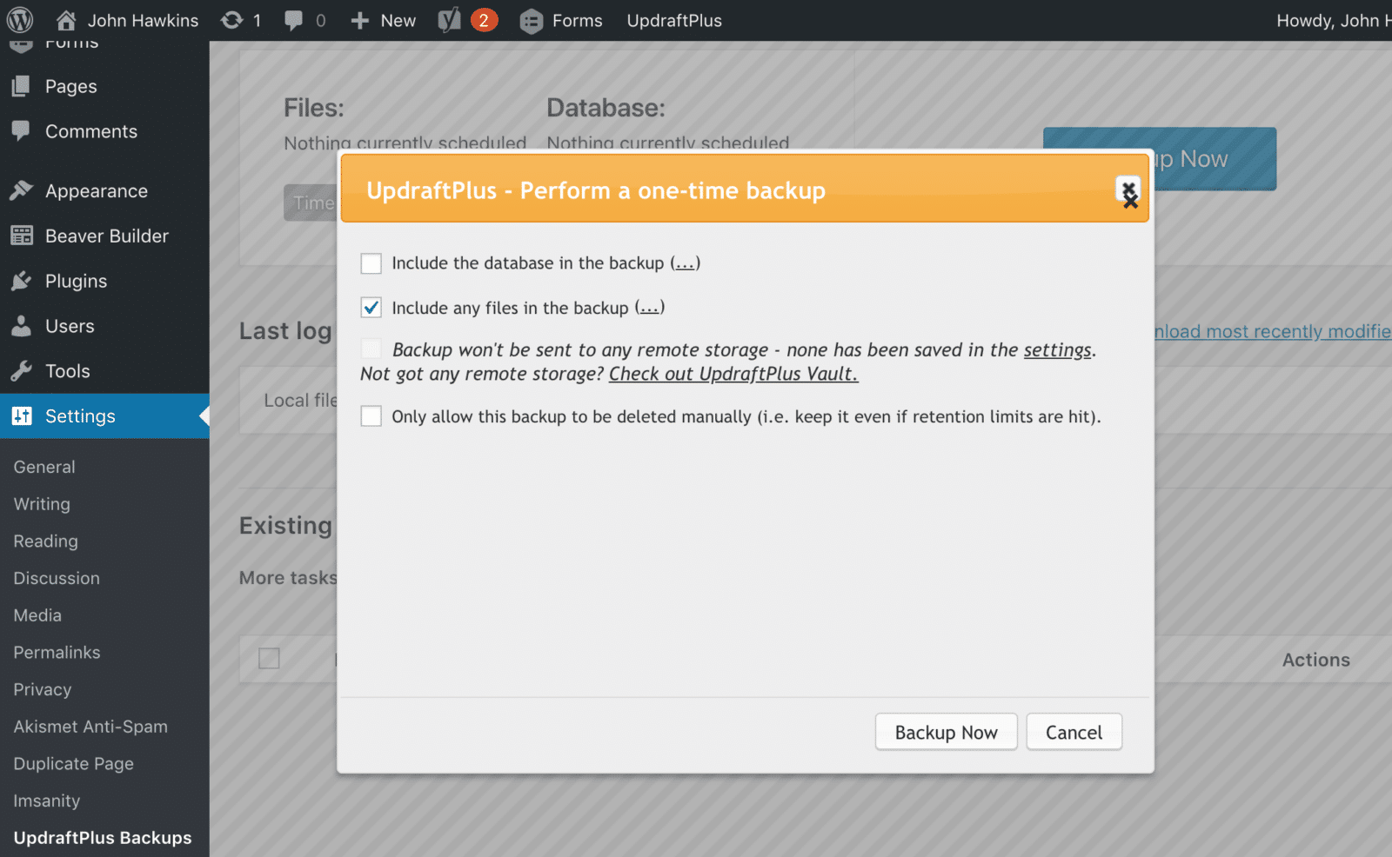Enable include the database in backup
This screenshot has height=857, width=1392.
pos(371,263)
